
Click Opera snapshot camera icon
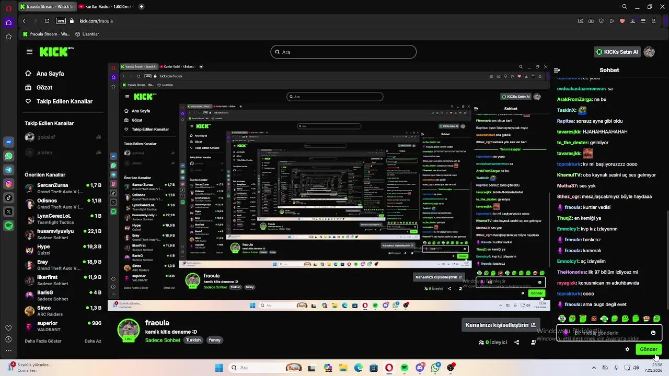591,21
